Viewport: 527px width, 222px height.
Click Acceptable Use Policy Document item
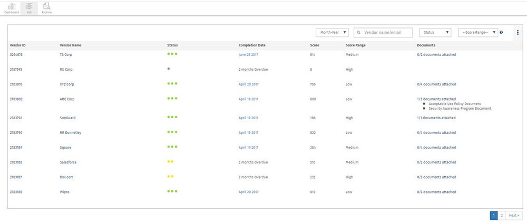point(454,104)
